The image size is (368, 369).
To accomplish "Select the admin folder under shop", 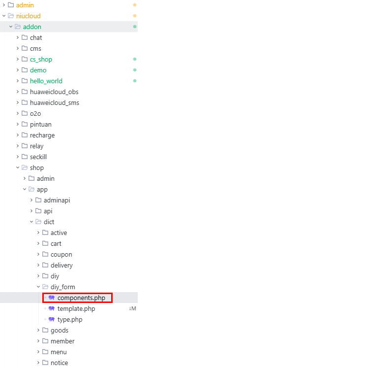I will (x=46, y=178).
